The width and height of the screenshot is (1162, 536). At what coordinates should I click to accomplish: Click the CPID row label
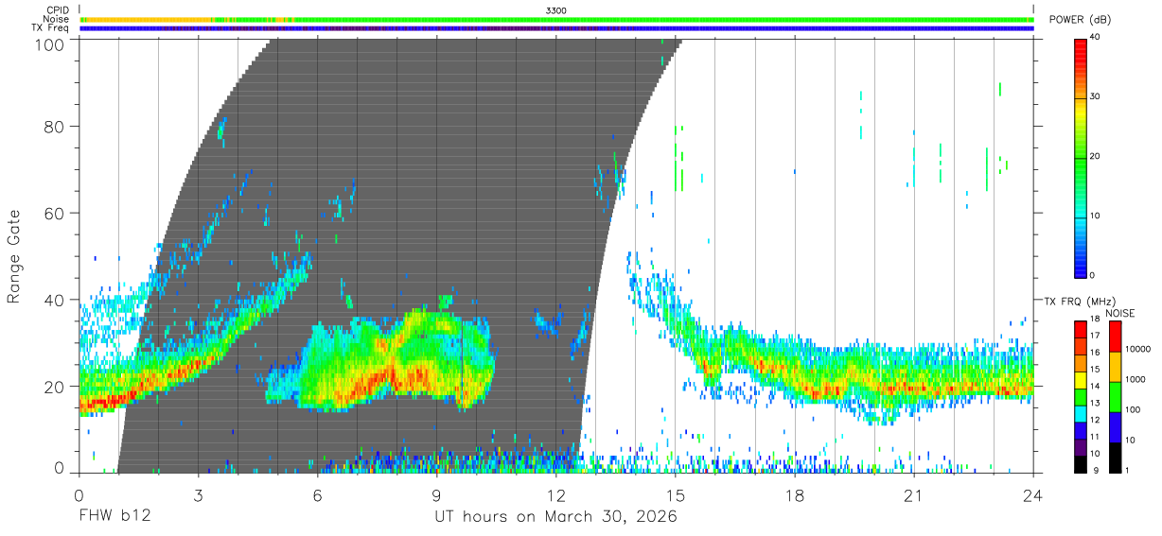click(58, 10)
